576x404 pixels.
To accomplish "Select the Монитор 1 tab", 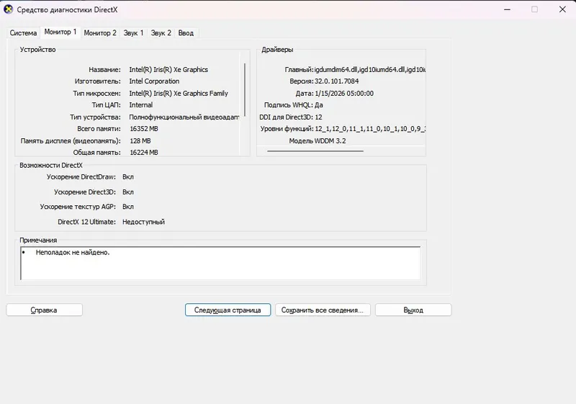I will pyautogui.click(x=60, y=32).
